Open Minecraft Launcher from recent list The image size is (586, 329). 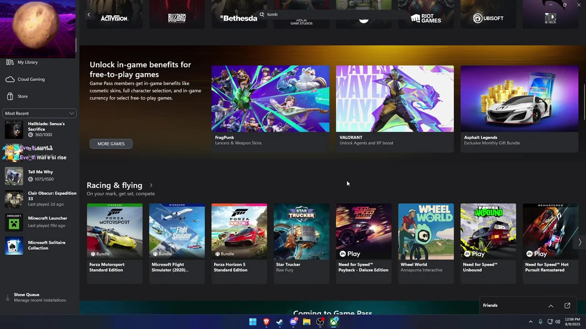[x=39, y=222]
